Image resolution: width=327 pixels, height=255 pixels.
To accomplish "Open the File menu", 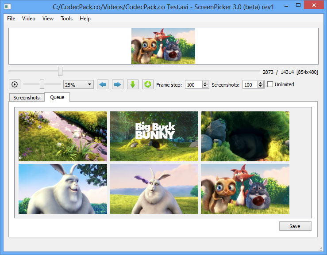I will [x=11, y=19].
